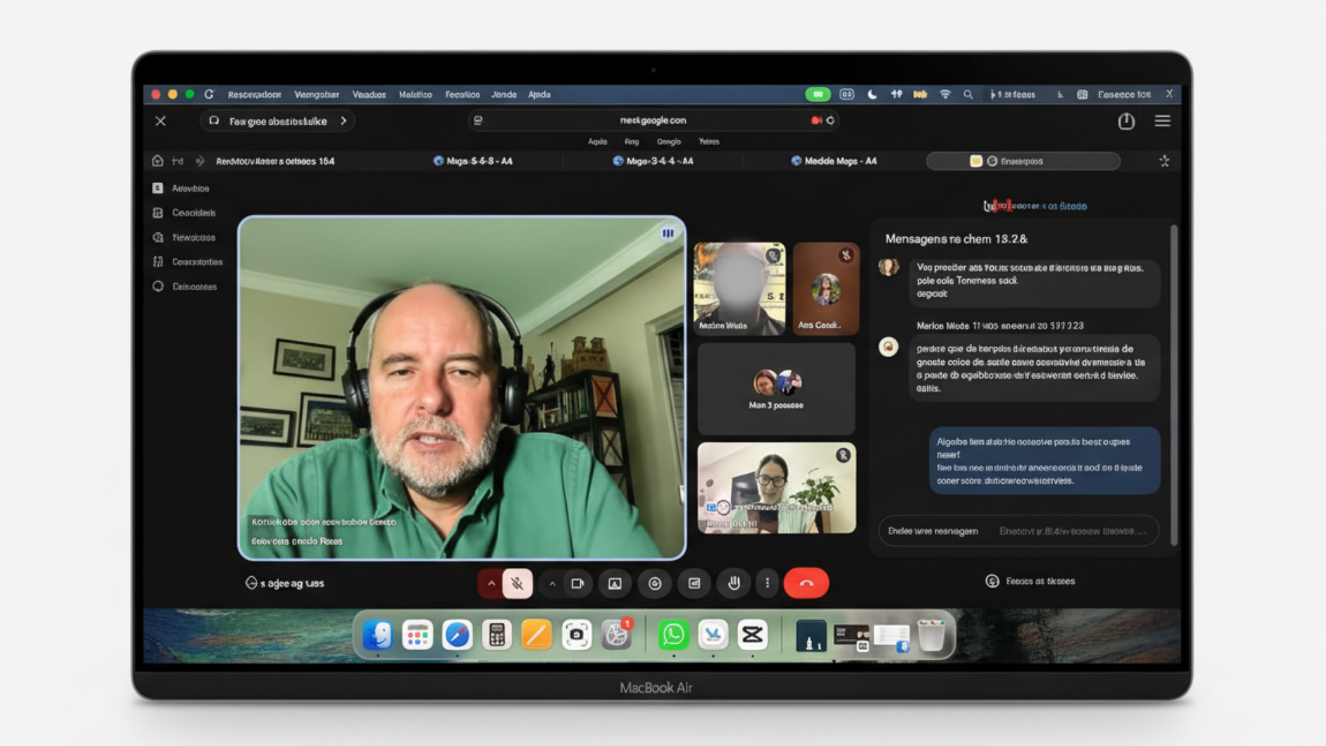This screenshot has width=1326, height=746.
Task: Open System Settings with badge in Dock
Action: pos(616,635)
